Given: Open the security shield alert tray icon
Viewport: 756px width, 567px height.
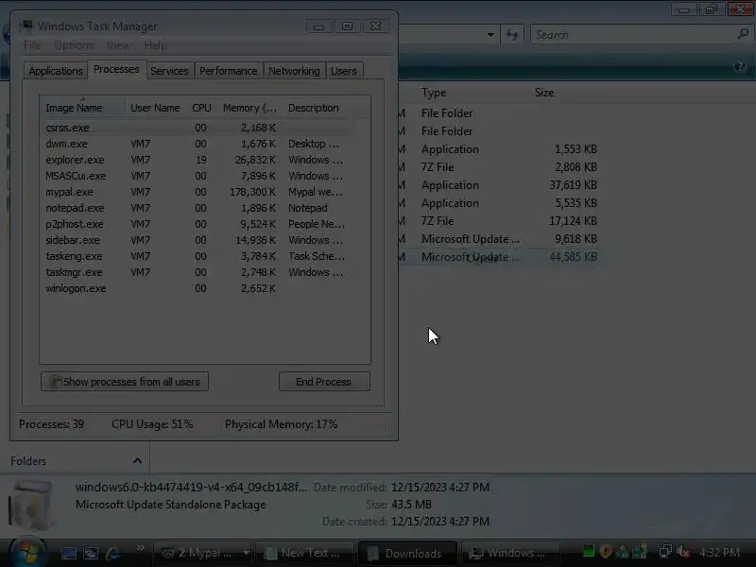Looking at the screenshot, I should (x=606, y=551).
